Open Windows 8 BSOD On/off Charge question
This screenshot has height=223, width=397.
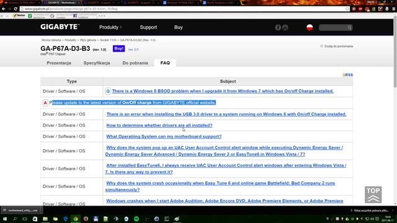point(223,91)
